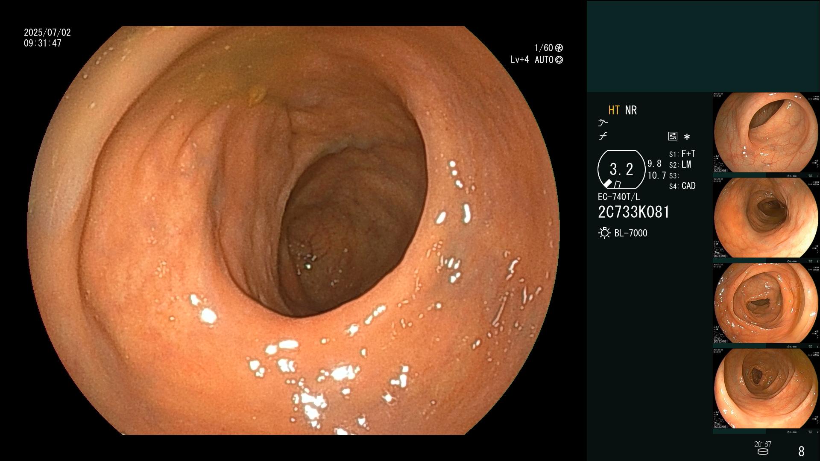Click the structure emphasis curve icon
820x461 pixels.
tap(603, 123)
